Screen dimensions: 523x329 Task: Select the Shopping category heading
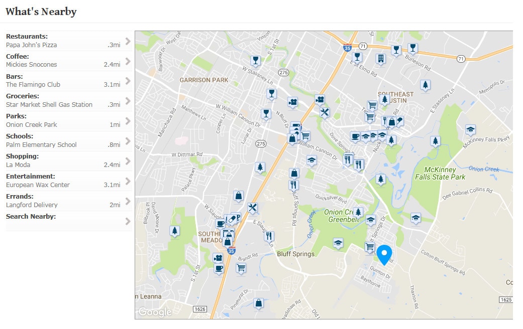click(x=22, y=156)
